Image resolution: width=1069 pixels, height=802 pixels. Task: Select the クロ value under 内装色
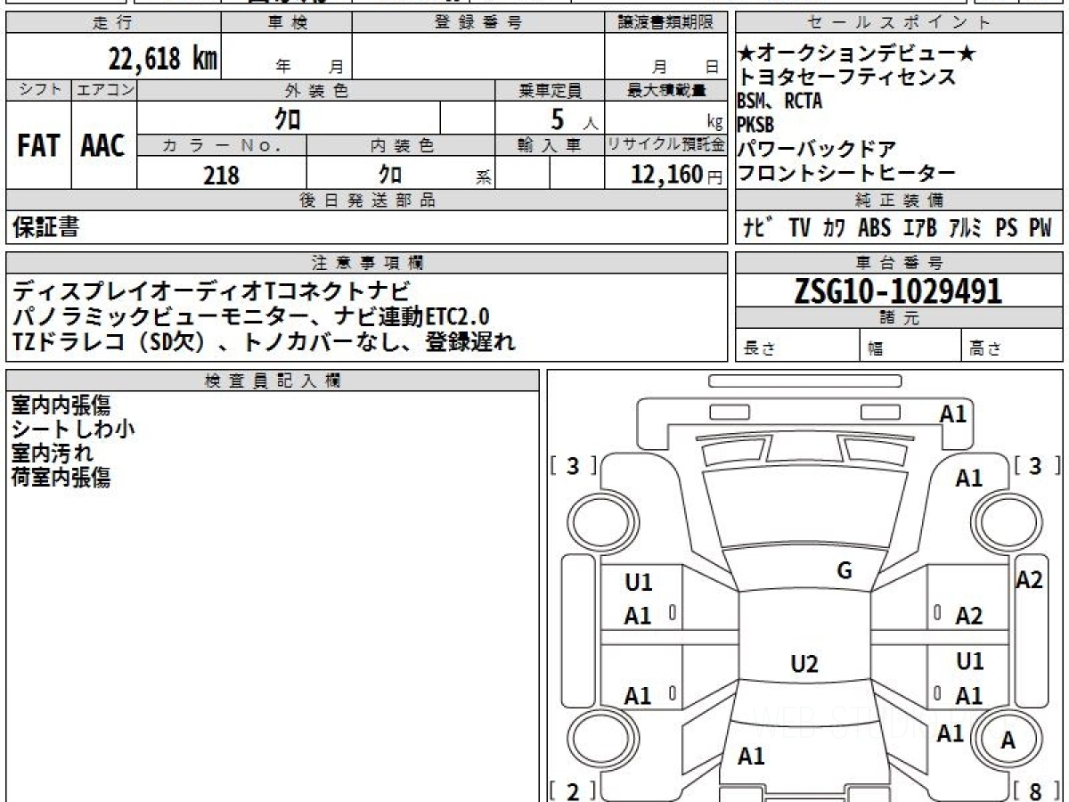point(390,174)
